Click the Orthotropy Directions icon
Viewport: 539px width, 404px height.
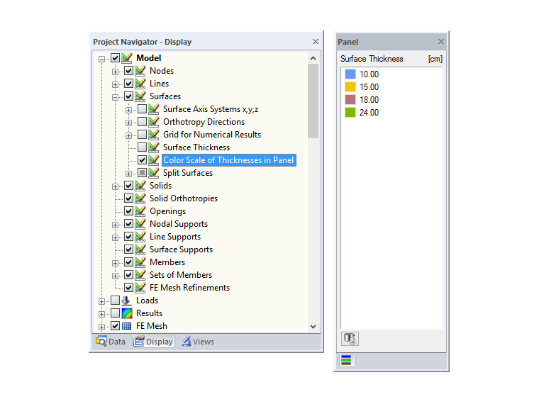tap(154, 122)
